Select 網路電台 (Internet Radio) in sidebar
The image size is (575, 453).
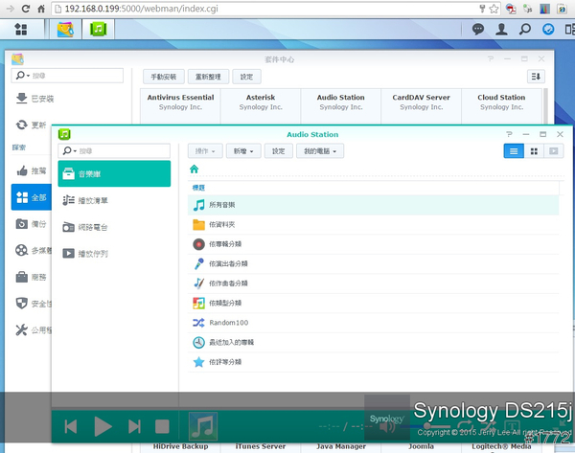96,227
